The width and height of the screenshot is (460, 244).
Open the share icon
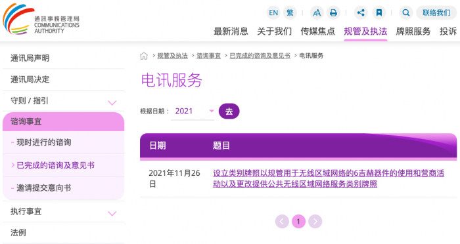tap(361, 13)
